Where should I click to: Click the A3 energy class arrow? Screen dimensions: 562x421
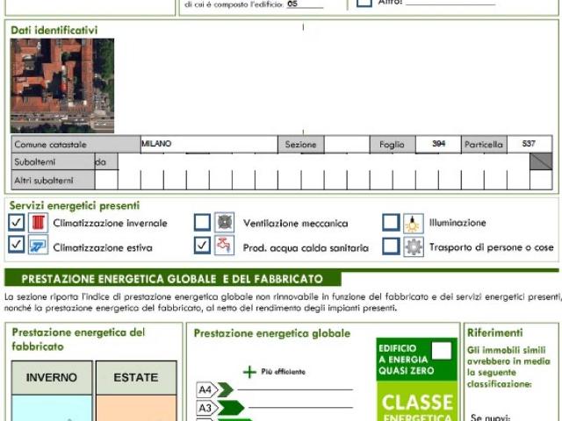click(220, 408)
